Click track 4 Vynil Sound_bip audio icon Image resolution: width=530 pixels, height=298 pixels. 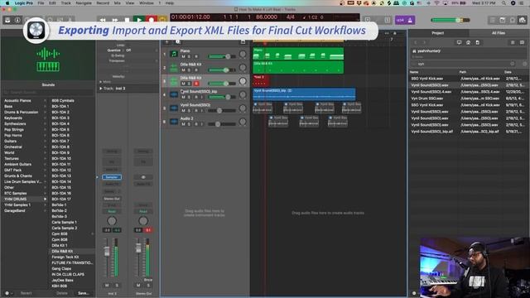point(174,94)
